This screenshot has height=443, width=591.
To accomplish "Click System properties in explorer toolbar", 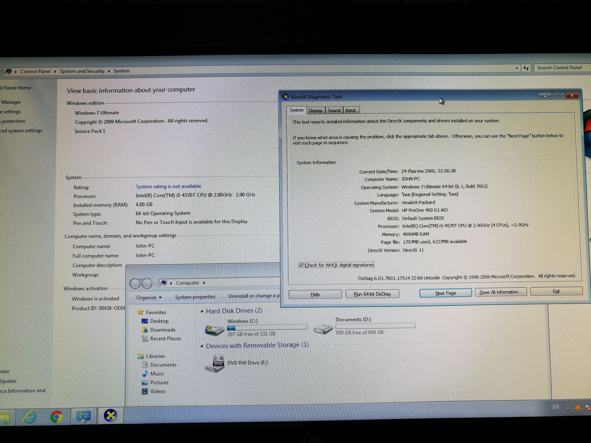I will pos(195,297).
